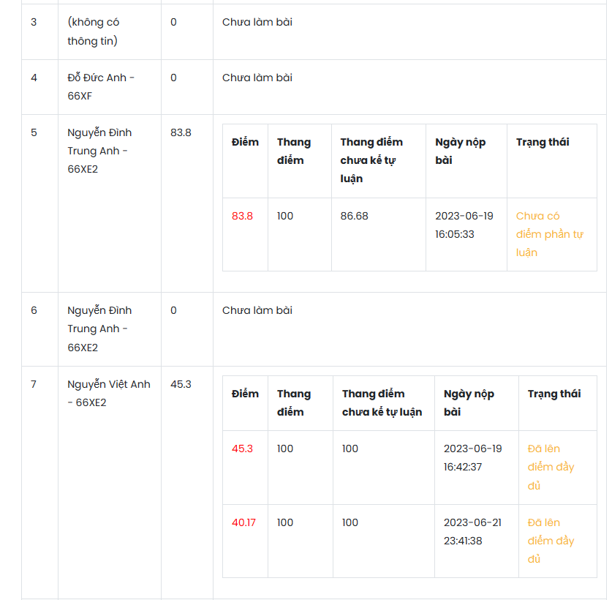
Task: Click Chưa làm bài text in row 6
Action: (x=257, y=310)
